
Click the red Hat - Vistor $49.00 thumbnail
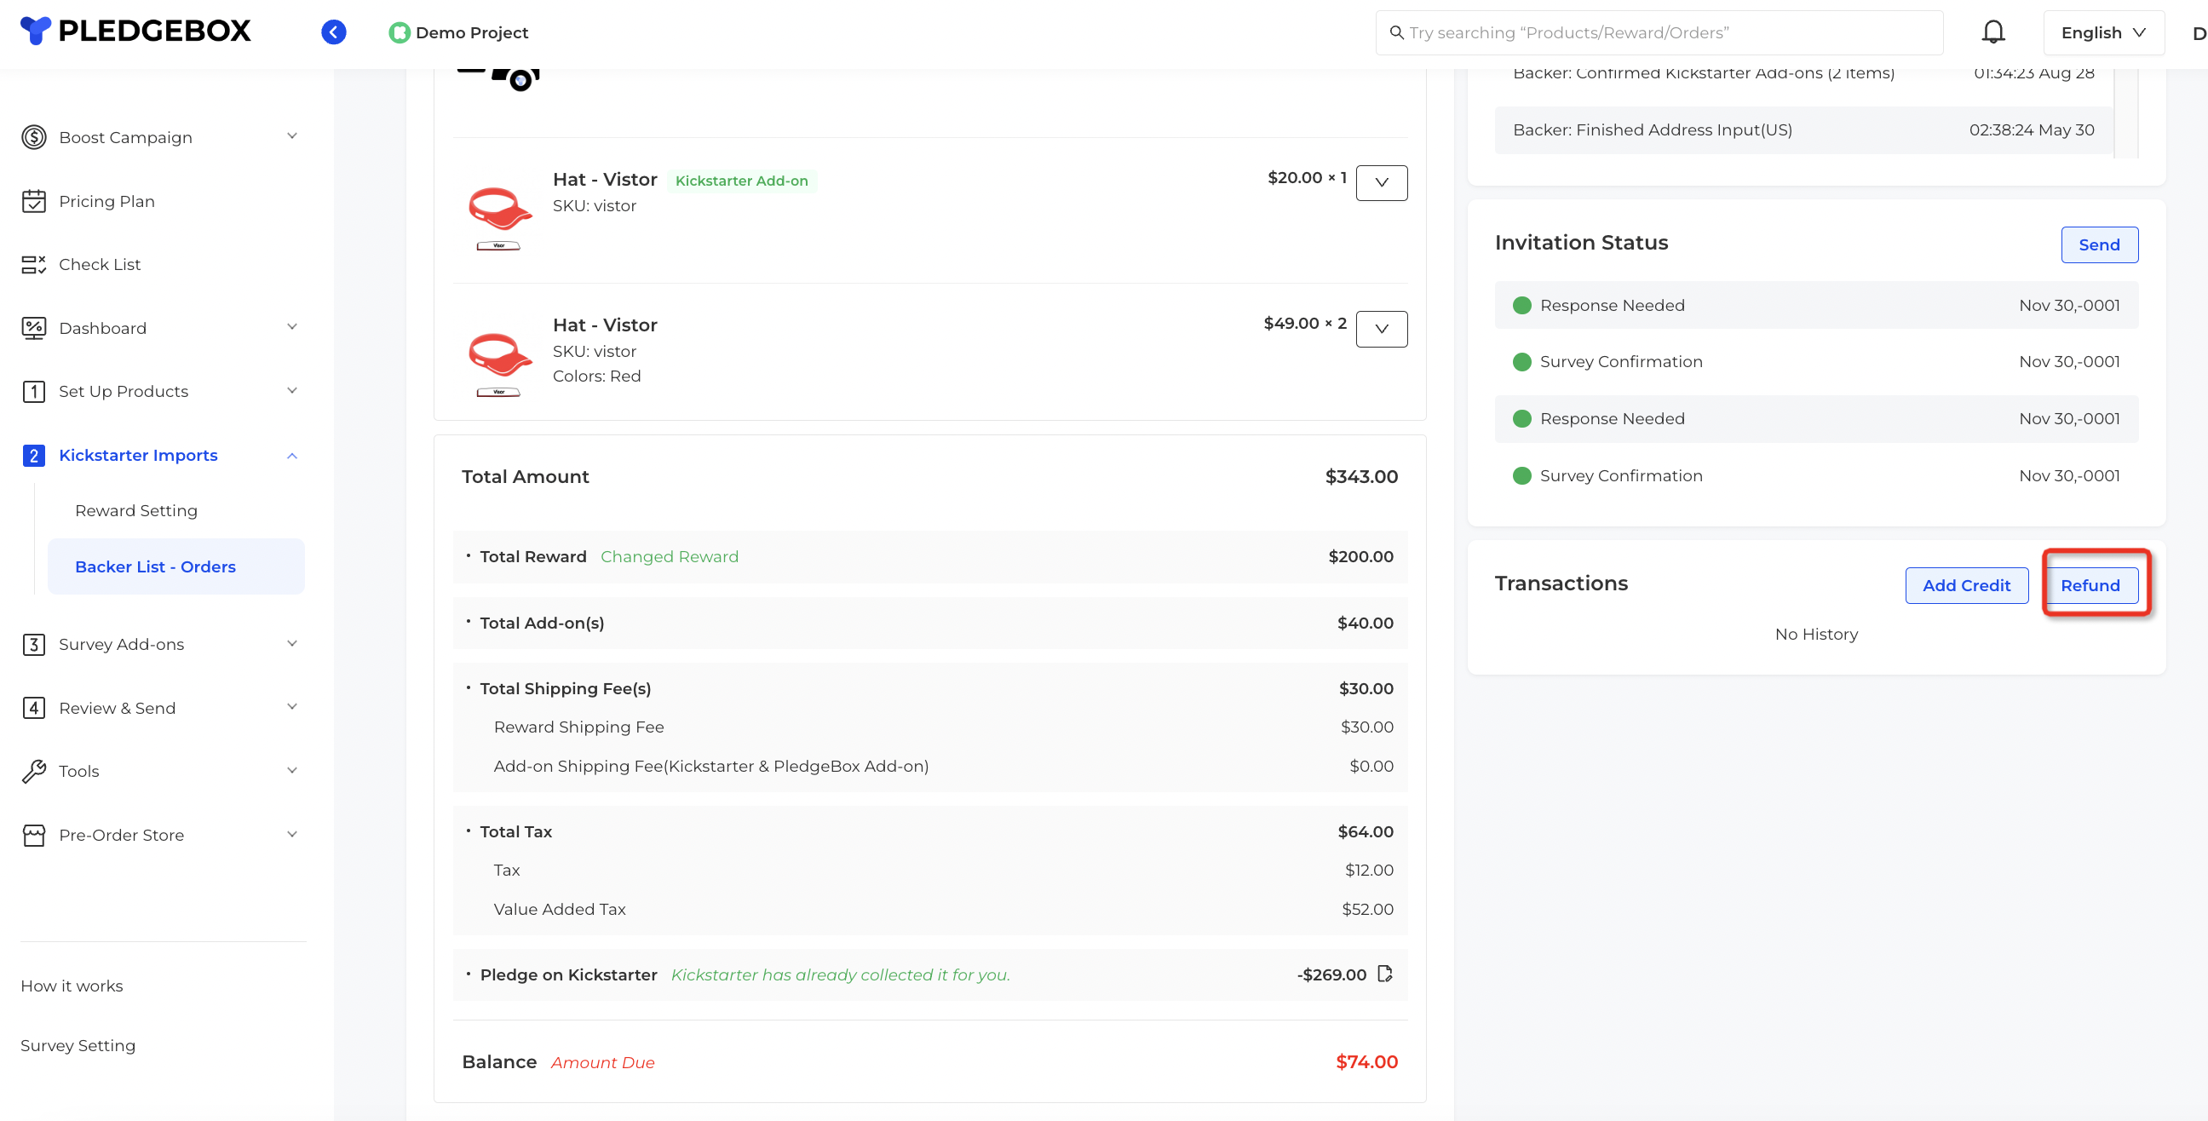pyautogui.click(x=500, y=365)
